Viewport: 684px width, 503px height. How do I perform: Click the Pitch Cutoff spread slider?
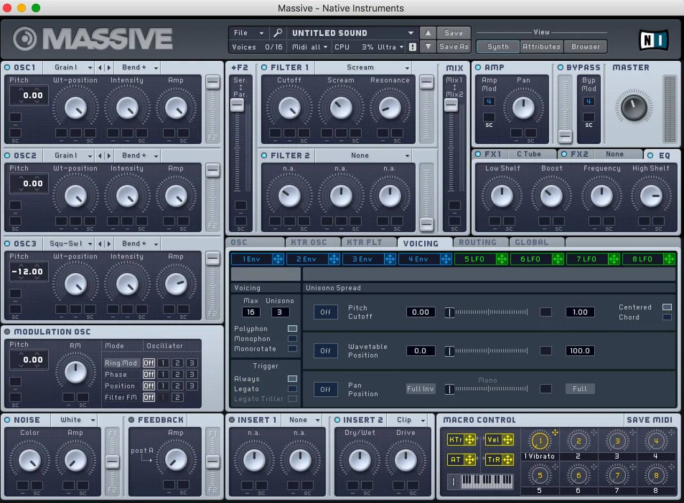(x=487, y=312)
